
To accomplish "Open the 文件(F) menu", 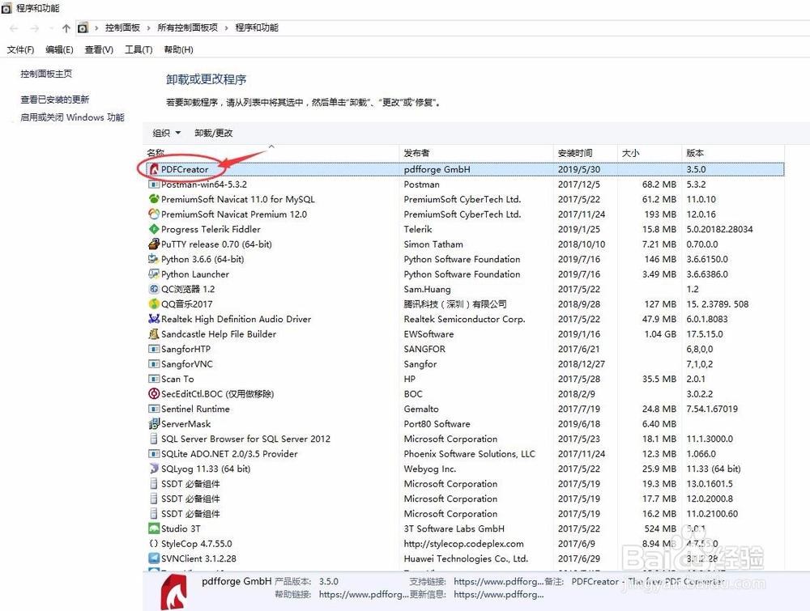I will pyautogui.click(x=21, y=49).
